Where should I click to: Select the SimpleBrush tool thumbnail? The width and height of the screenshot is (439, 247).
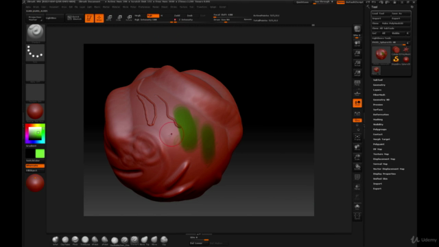[x=396, y=60]
